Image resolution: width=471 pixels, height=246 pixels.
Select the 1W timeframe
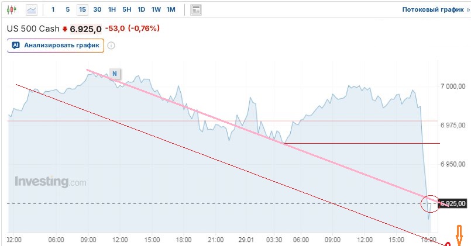pos(156,10)
